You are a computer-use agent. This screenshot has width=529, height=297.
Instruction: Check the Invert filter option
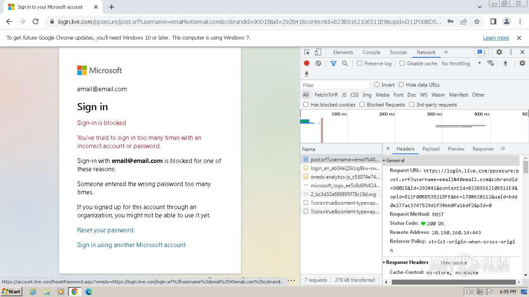point(377,85)
